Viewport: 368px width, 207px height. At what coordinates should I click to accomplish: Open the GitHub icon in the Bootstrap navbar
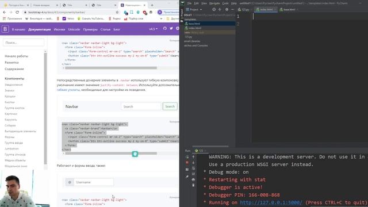(x=165, y=28)
